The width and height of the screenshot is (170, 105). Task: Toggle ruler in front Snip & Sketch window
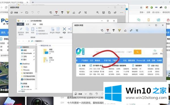131,30
